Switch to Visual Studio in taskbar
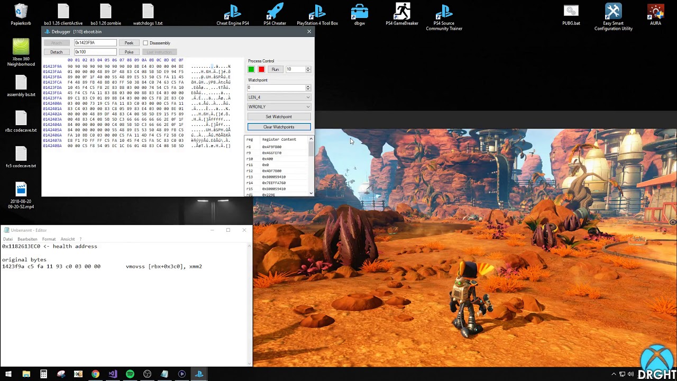Screen dimensions: 677x381 click(x=113, y=374)
